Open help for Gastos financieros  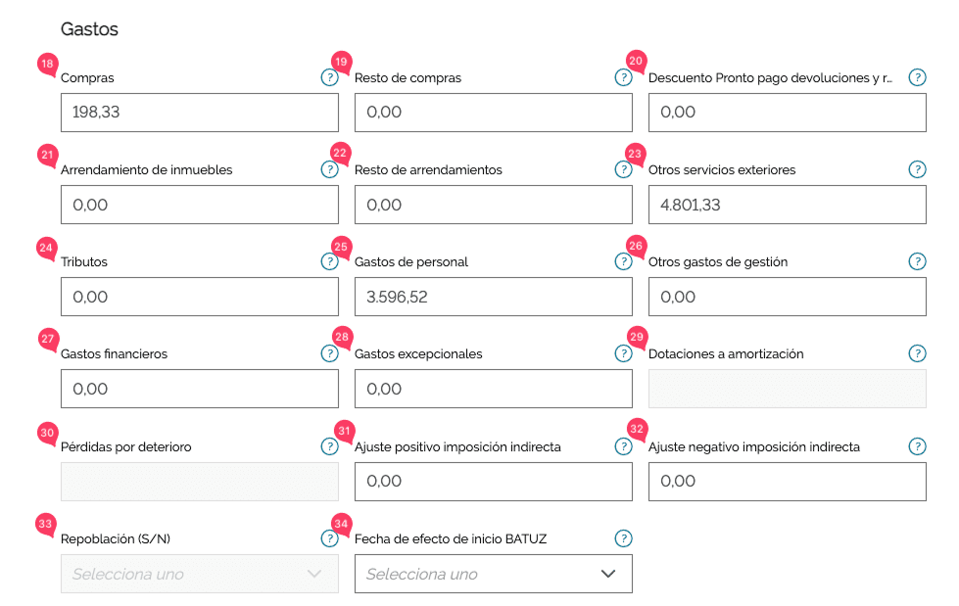tap(329, 353)
